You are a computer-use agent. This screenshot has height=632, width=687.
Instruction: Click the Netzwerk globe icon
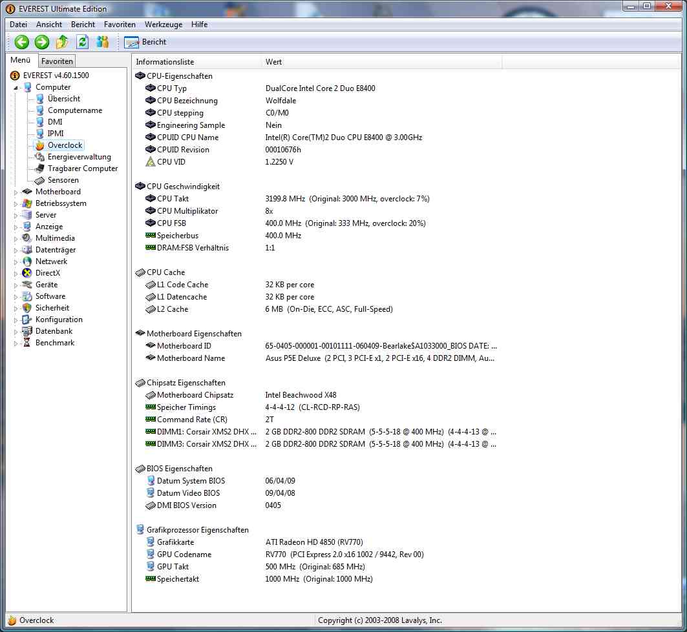[x=27, y=261]
